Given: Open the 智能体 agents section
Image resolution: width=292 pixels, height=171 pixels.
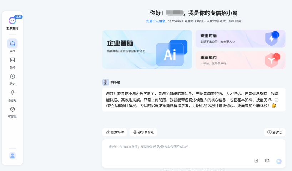Looking at the screenshot, I should point(12,112).
